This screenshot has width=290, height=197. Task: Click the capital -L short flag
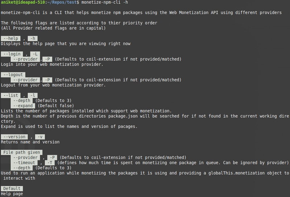coord(37,54)
